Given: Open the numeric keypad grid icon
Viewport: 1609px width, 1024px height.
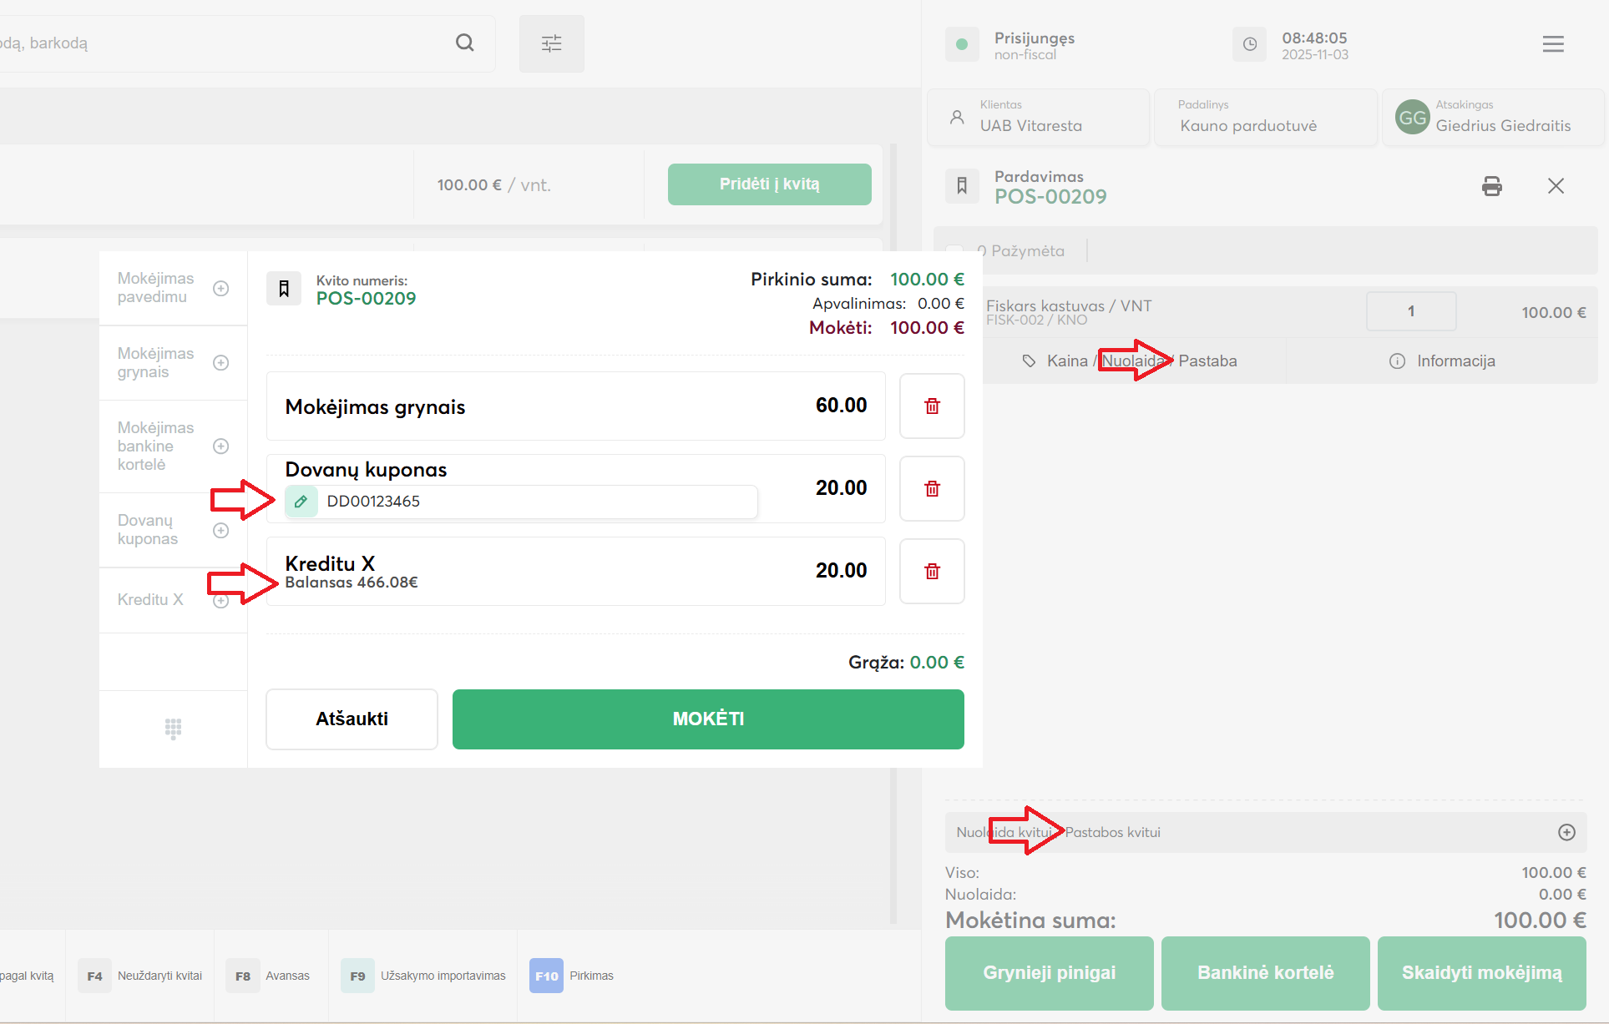Looking at the screenshot, I should point(173,729).
